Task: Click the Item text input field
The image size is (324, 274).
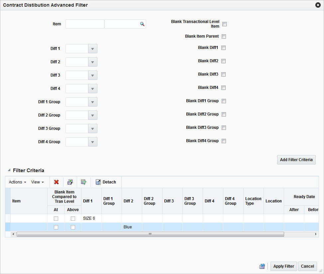Action: pos(85,24)
